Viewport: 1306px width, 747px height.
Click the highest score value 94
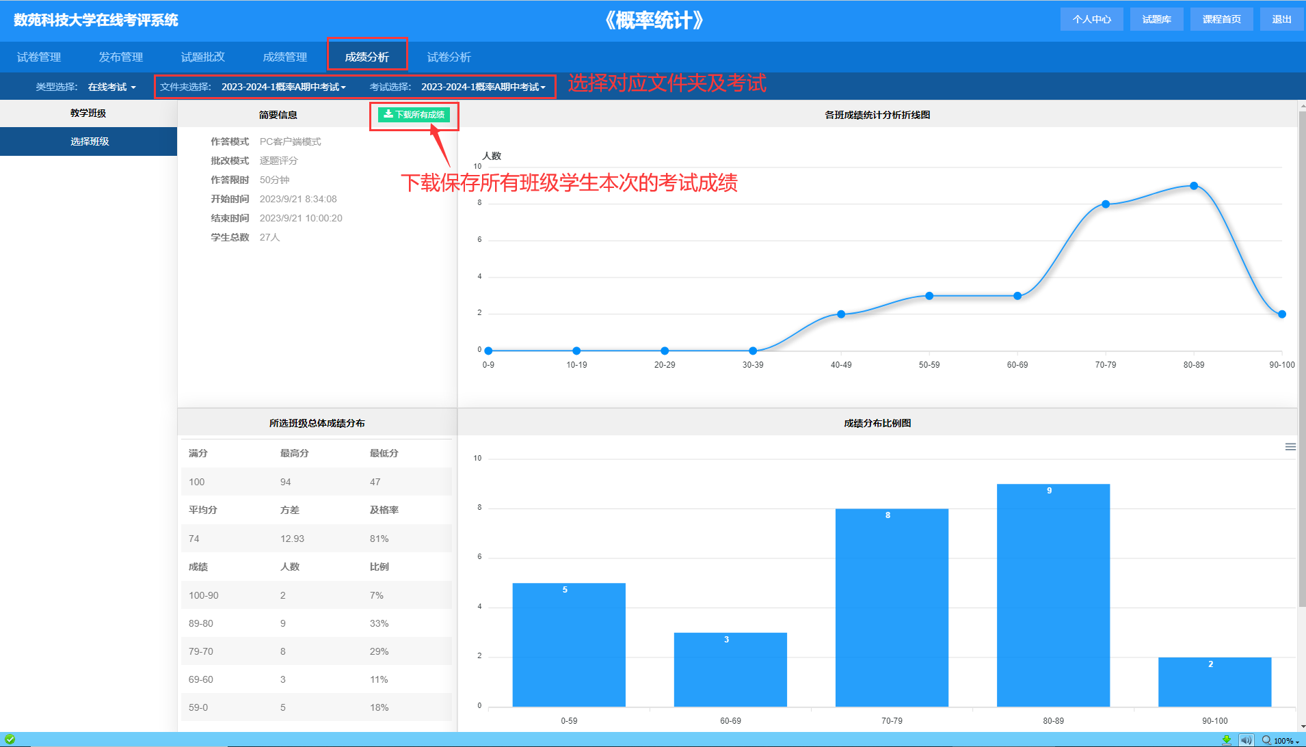pyautogui.click(x=285, y=482)
